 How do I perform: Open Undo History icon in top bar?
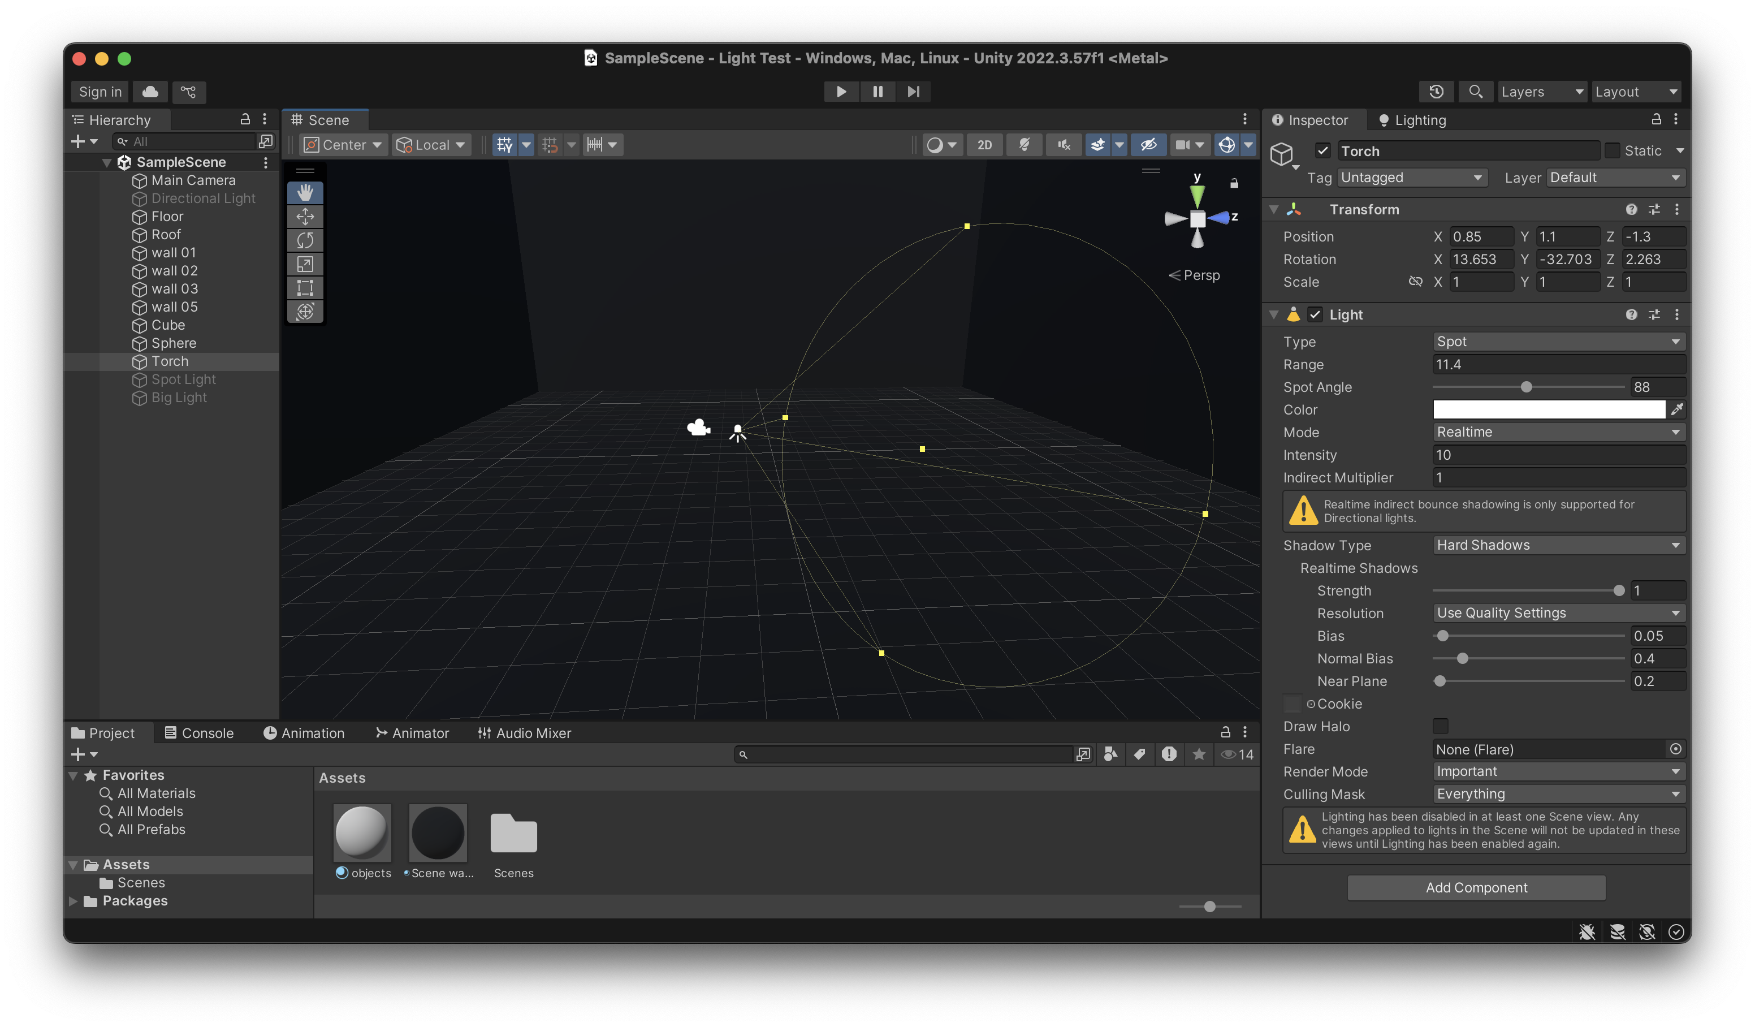[1436, 91]
